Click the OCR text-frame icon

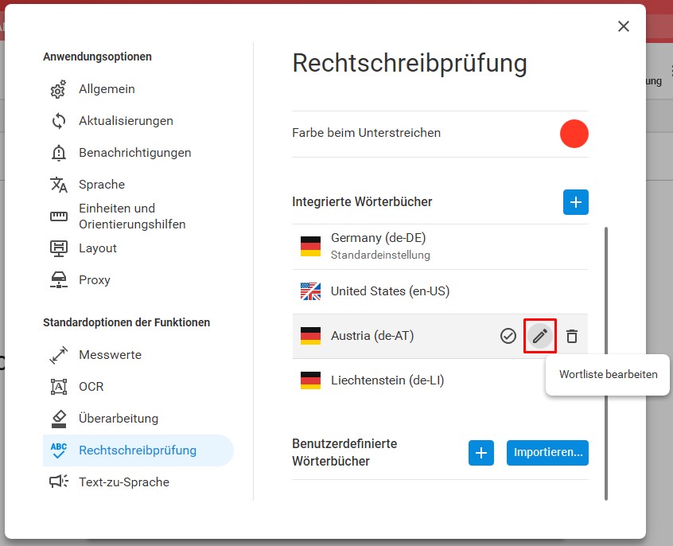[x=58, y=387]
